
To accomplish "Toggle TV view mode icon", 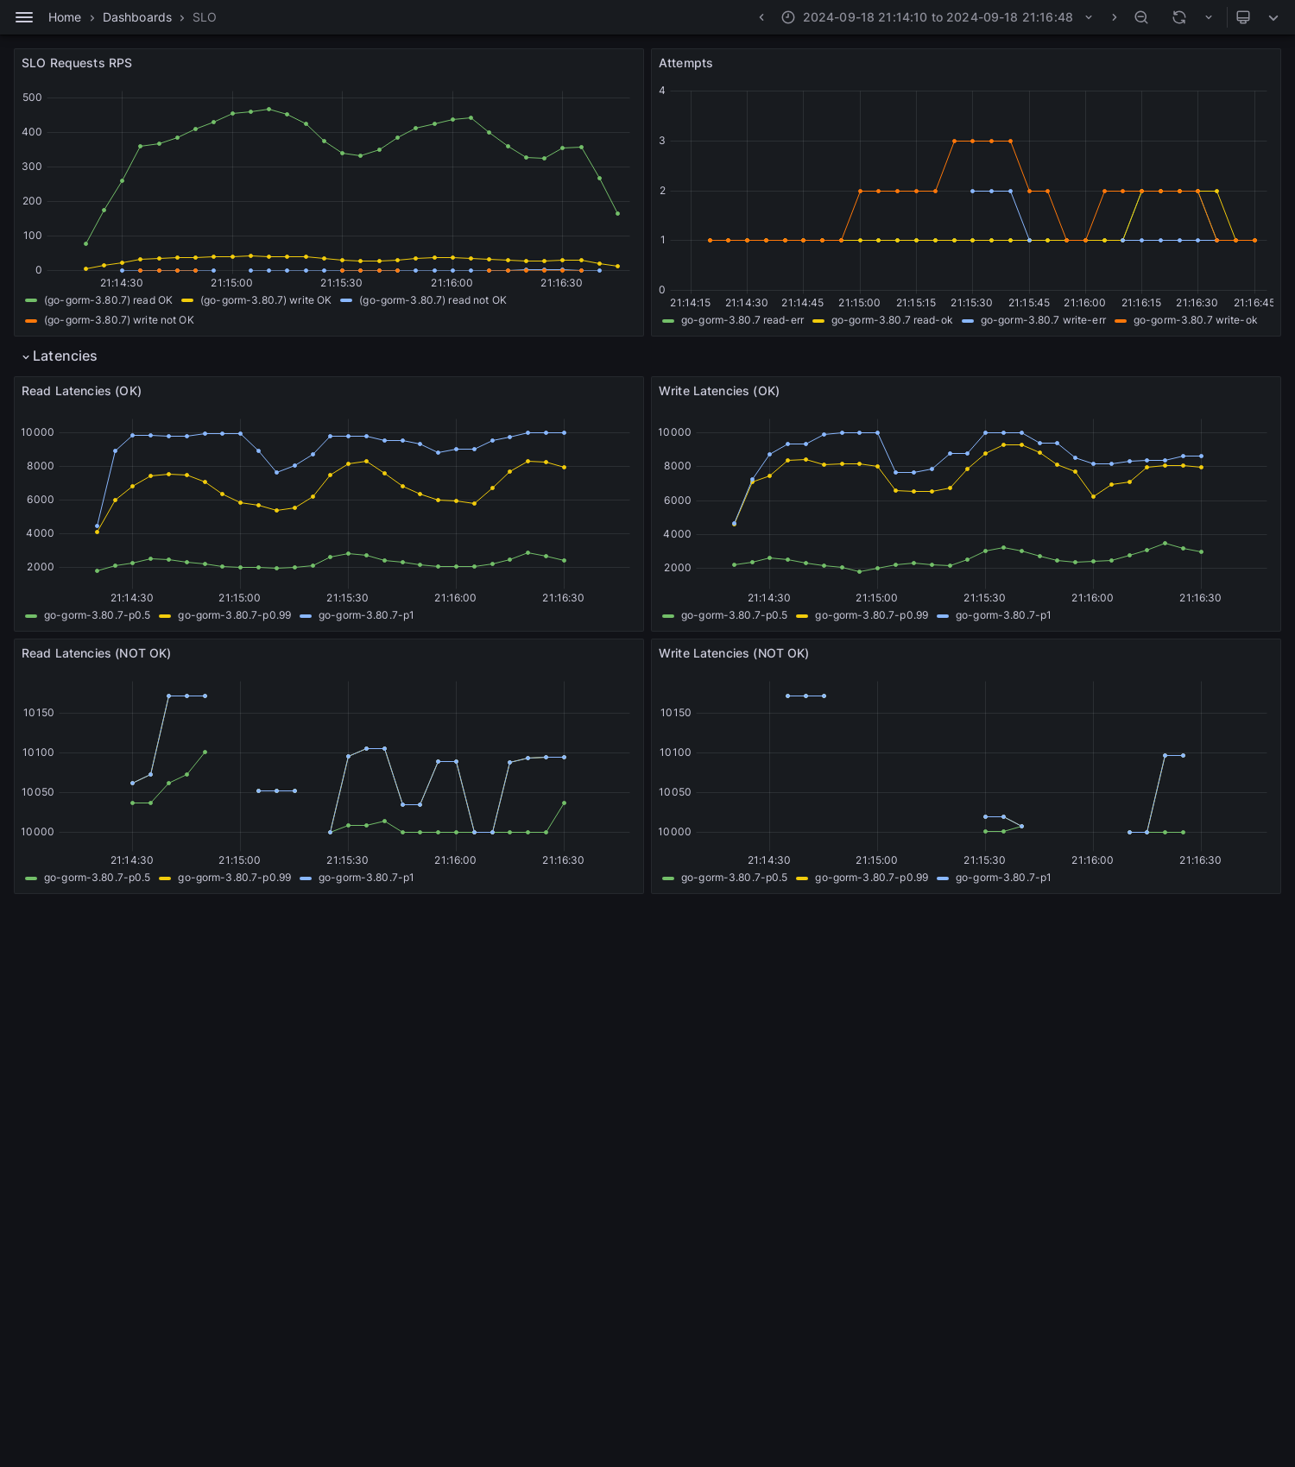I will (x=1243, y=17).
